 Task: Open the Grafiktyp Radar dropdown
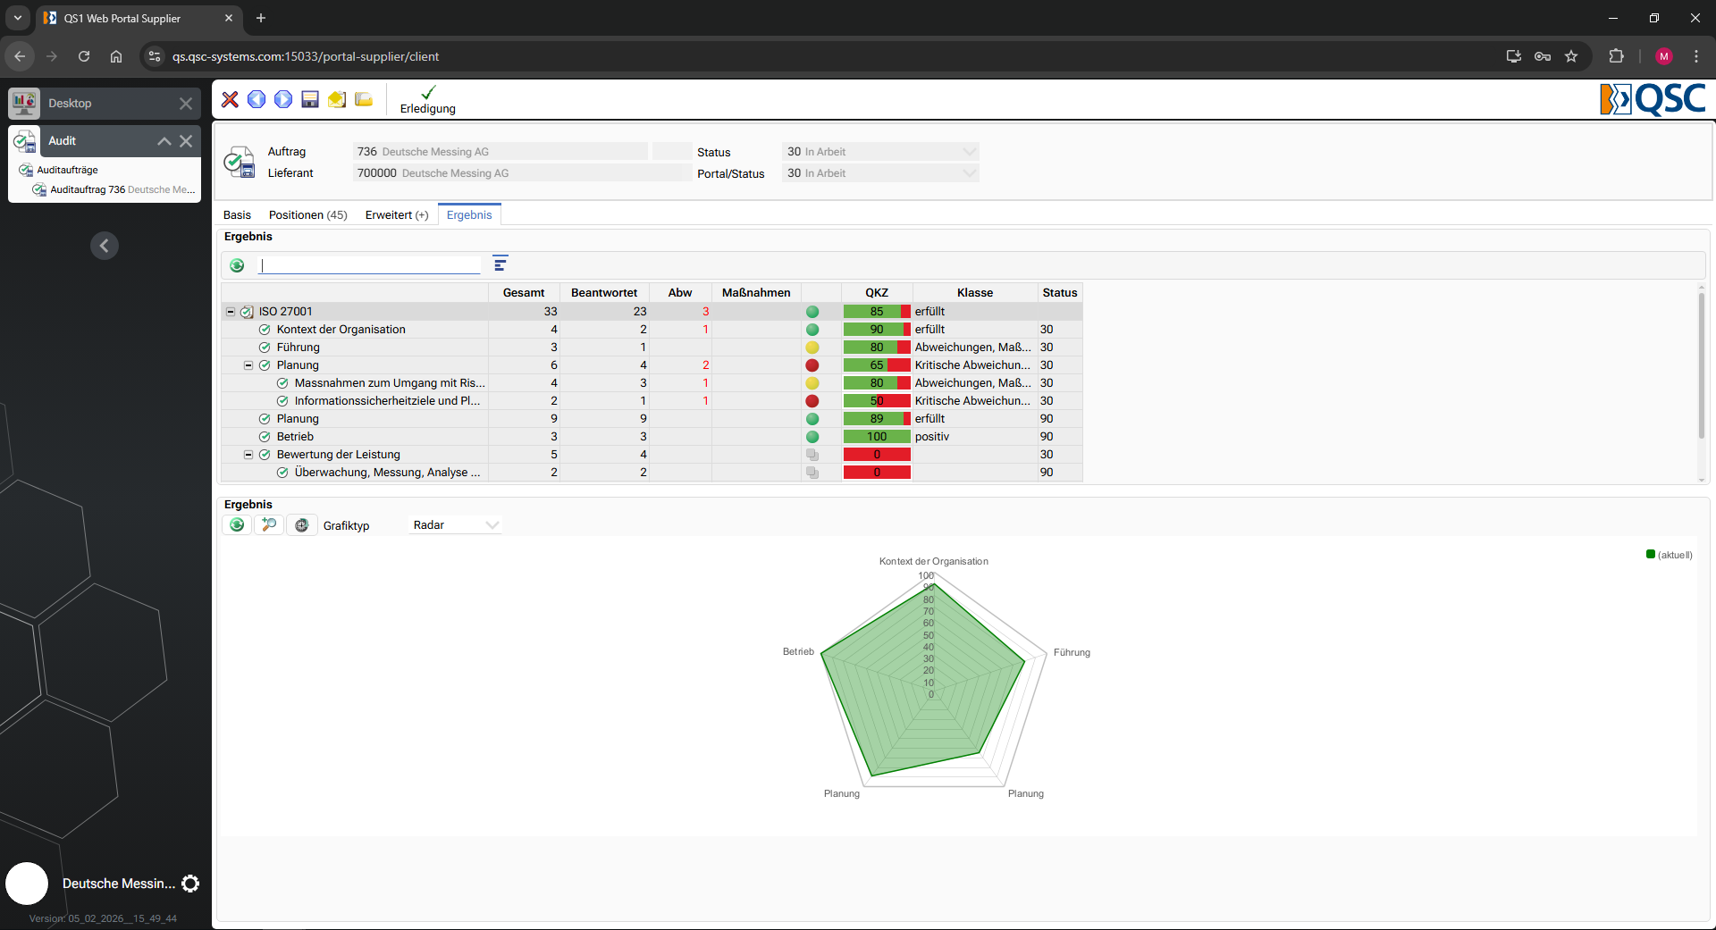click(x=455, y=525)
